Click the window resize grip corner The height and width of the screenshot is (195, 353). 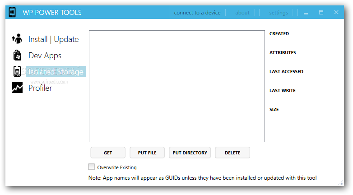(341, 183)
